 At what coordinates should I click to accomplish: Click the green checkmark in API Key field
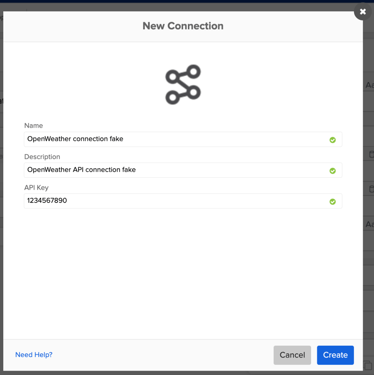pos(332,201)
